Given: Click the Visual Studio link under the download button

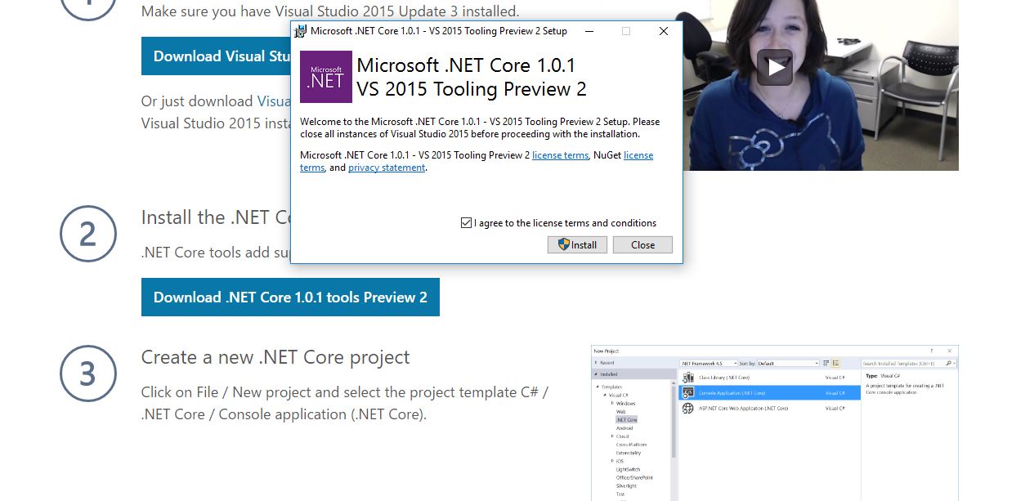Looking at the screenshot, I should tap(274, 101).
